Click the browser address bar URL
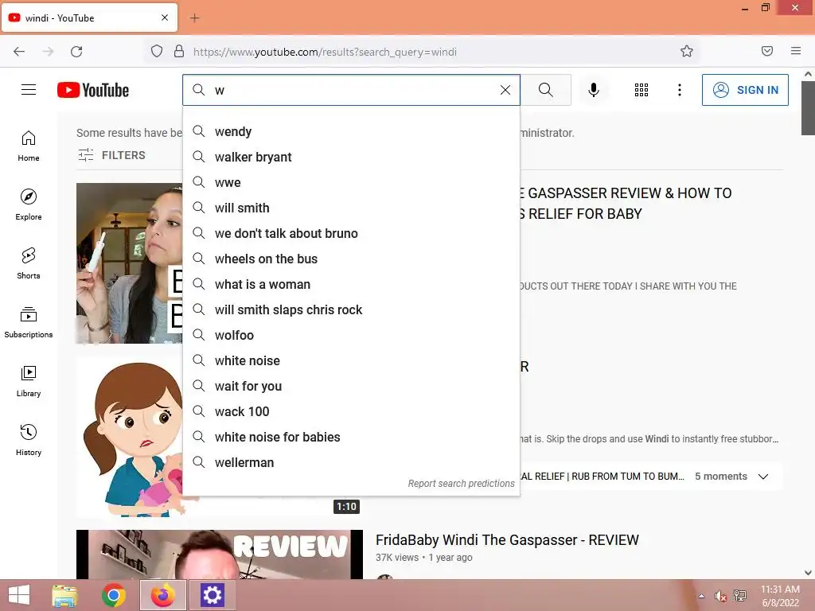Viewport: 815px width, 611px height. tap(325, 52)
